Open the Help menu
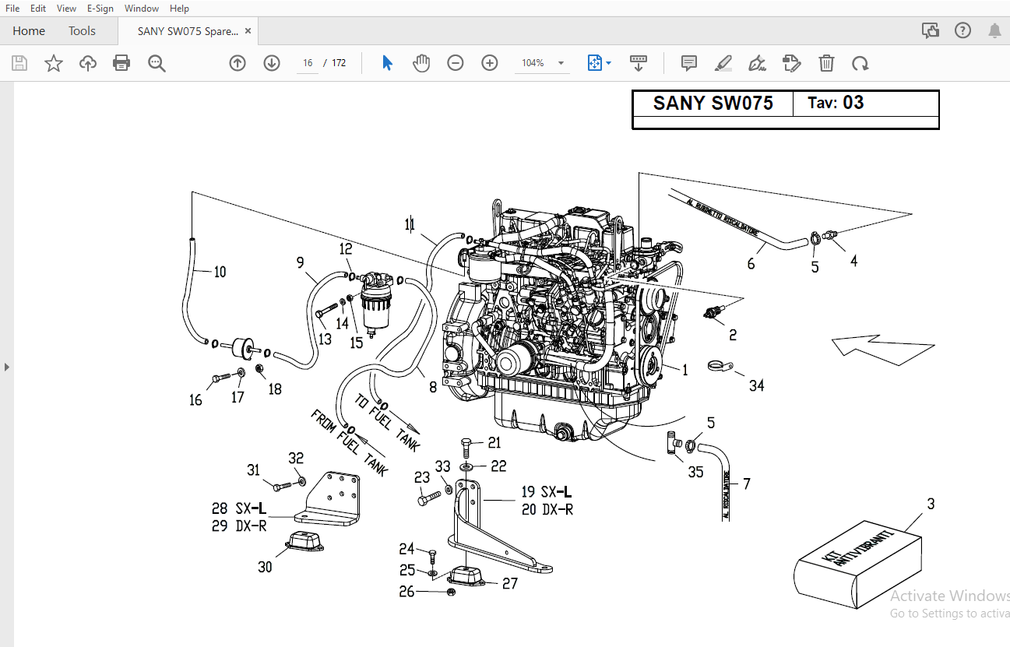The image size is (1010, 647). (179, 8)
